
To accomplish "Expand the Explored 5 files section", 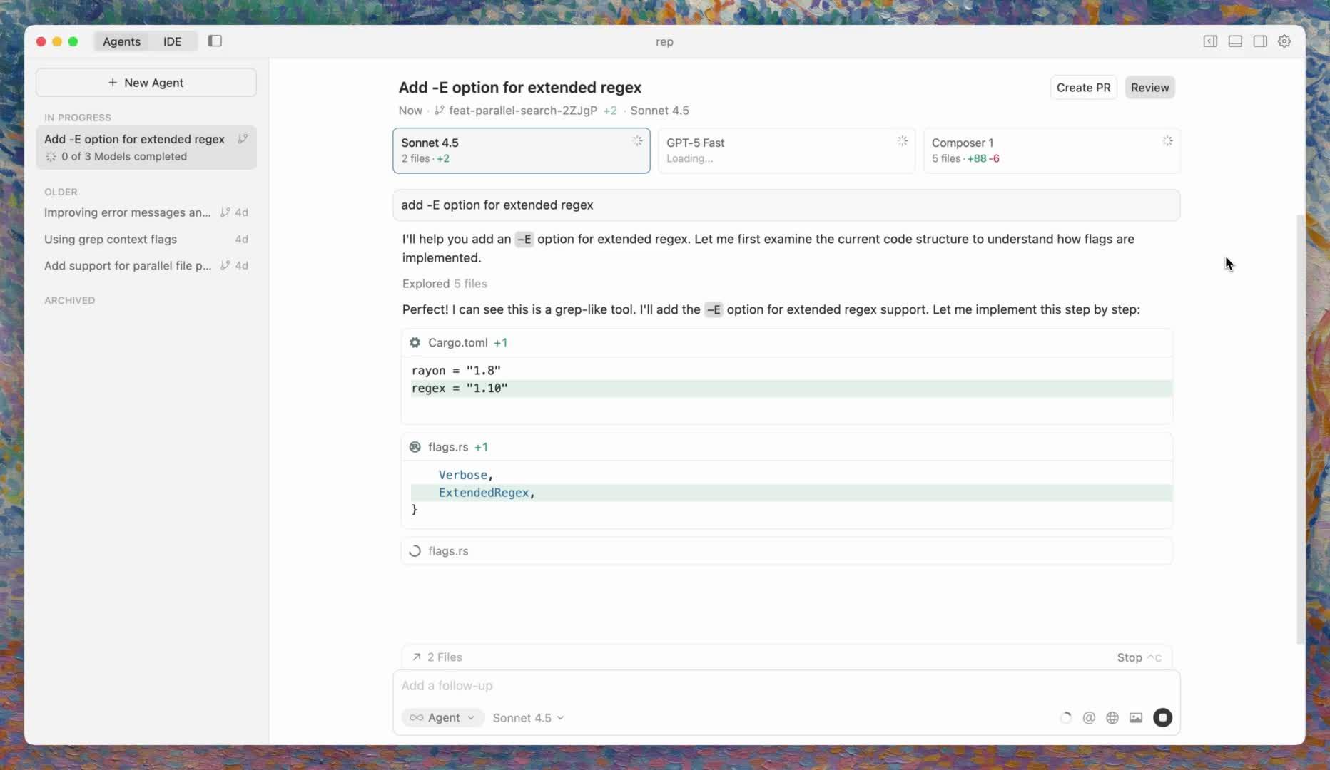I will tap(445, 284).
